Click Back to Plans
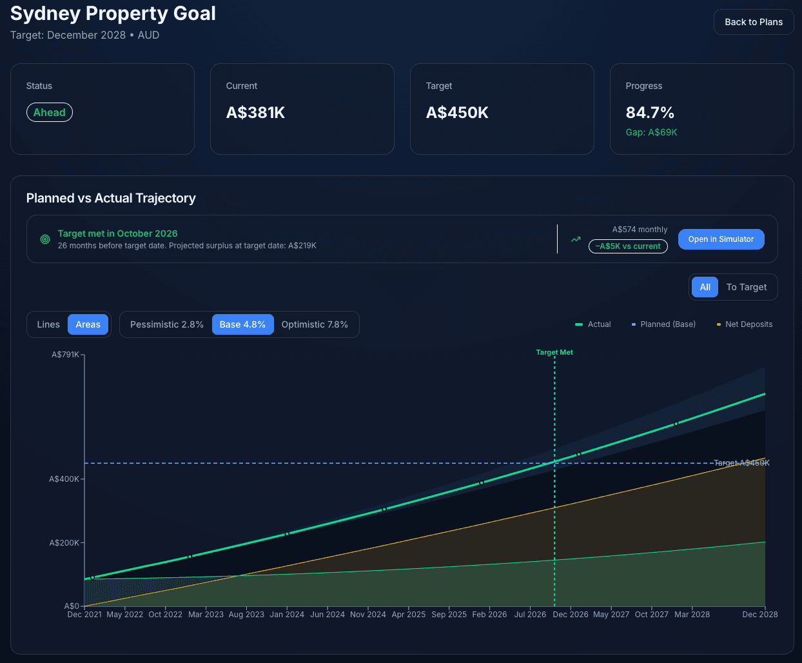802x663 pixels. [x=753, y=21]
